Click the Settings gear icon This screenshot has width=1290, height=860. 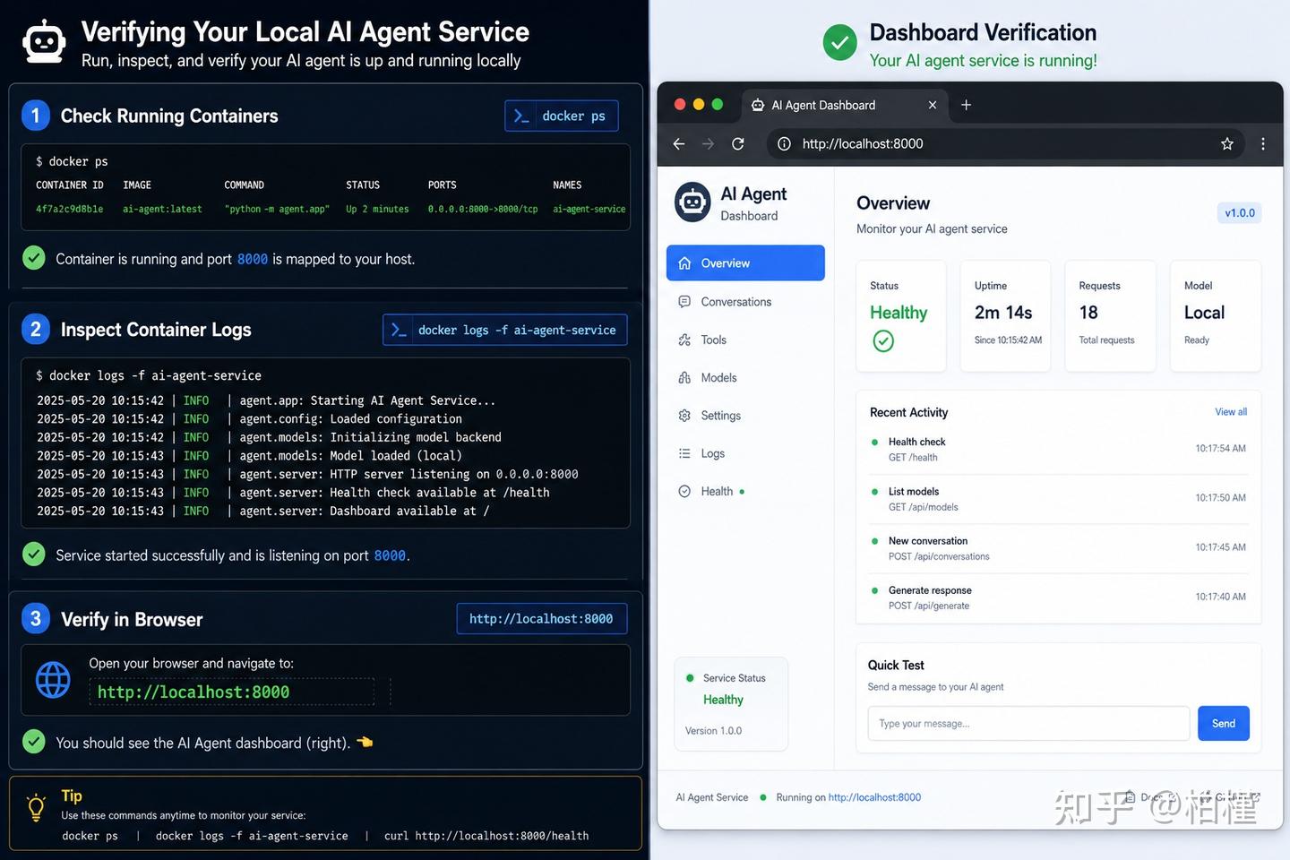(684, 416)
